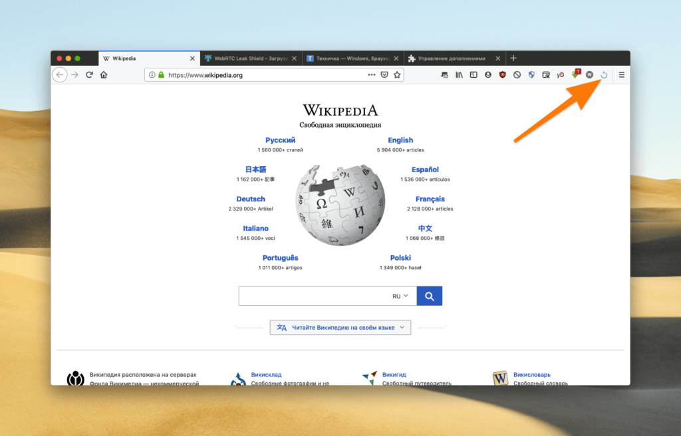Viewport: 681px width, 436px height.
Task: Reload the page using the toolbar reload button
Action: click(x=89, y=74)
